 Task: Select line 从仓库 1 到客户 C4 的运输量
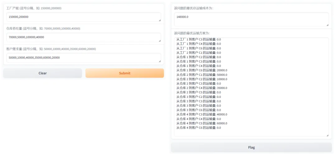tap(198, 66)
